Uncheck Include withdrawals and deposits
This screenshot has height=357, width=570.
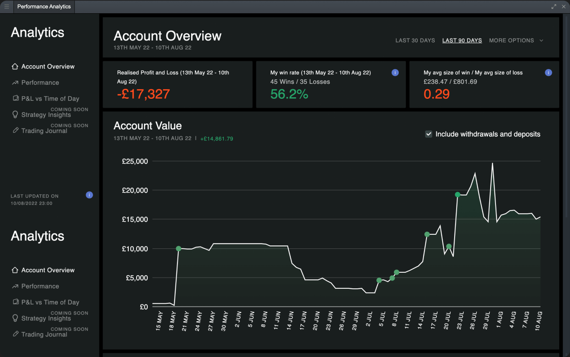(429, 134)
